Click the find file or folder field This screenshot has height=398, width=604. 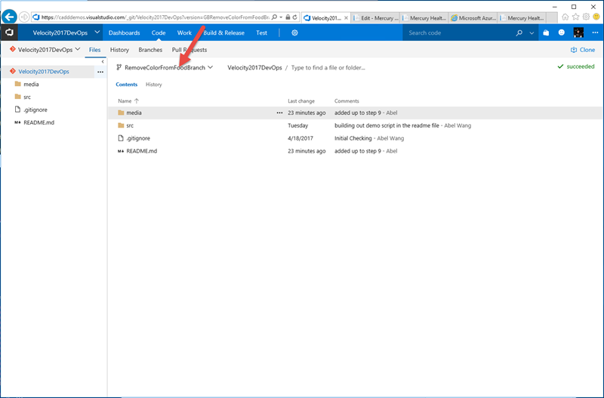tap(328, 68)
